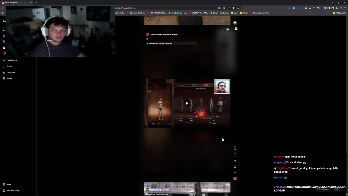This screenshot has width=348, height=196.
Task: Open the Explore compass icon
Action: click(4, 42)
